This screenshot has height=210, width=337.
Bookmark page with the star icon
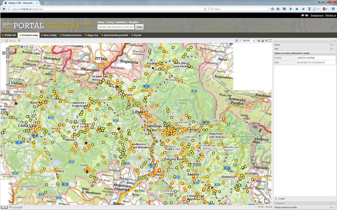coord(272,9)
